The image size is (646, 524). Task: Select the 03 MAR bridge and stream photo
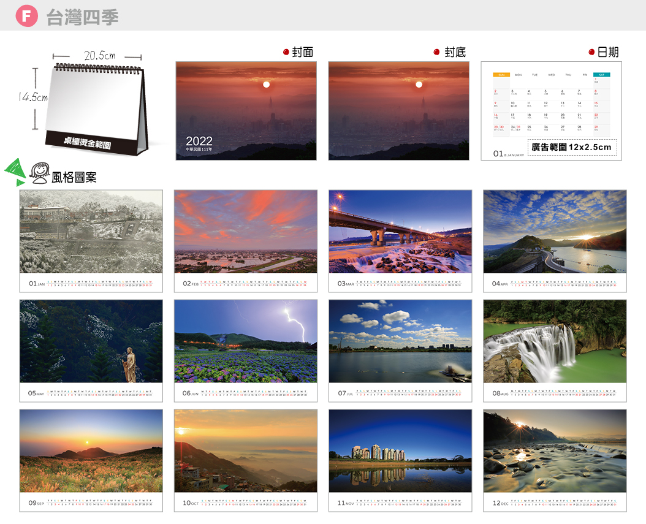(x=400, y=231)
